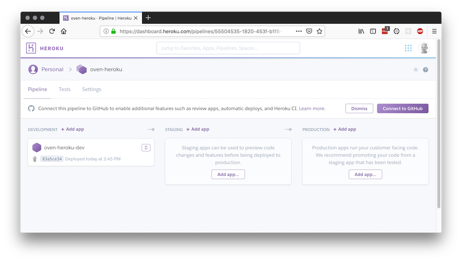Click the Personal account icon

(33, 69)
